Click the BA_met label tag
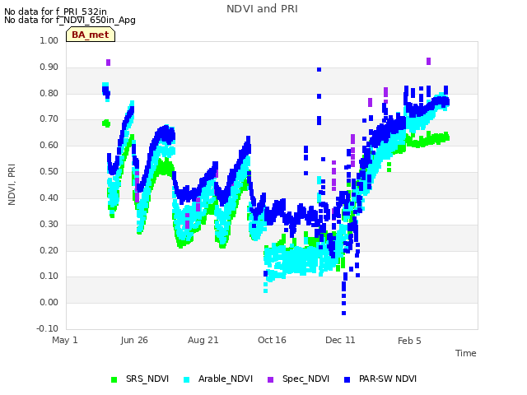This screenshot has height=395, width=527. click(x=91, y=35)
